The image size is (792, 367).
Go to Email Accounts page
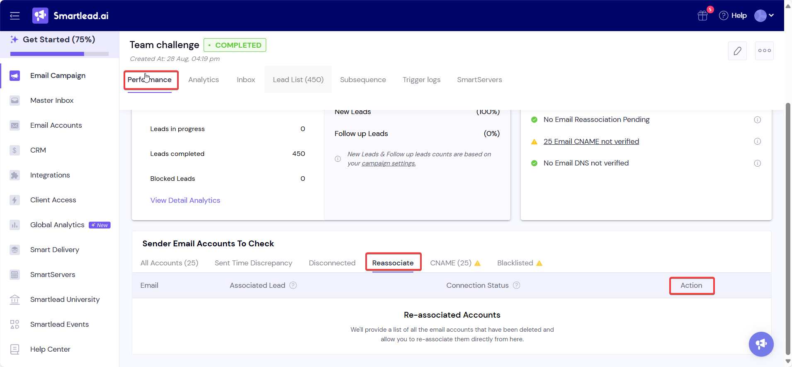pyautogui.click(x=56, y=125)
